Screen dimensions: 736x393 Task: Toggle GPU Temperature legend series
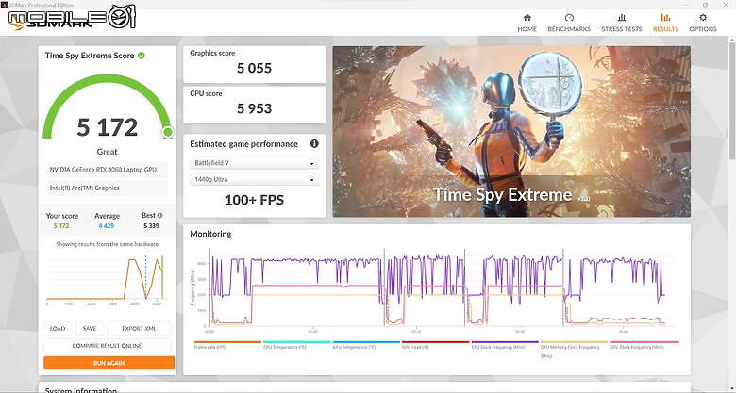pos(366,345)
